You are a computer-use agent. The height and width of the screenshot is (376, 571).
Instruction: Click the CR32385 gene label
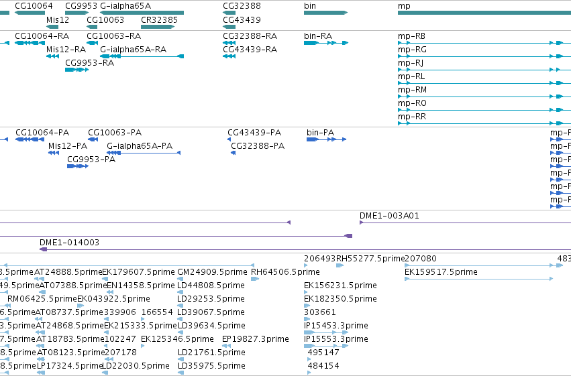pos(159,19)
